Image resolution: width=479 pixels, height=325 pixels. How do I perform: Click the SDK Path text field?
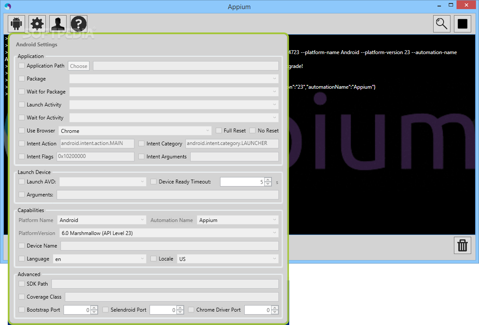pos(165,284)
